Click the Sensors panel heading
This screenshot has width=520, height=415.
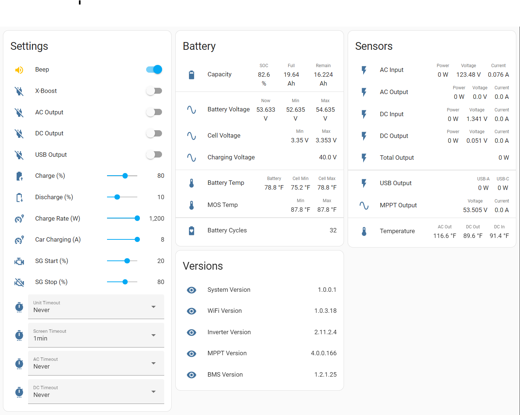(x=374, y=46)
